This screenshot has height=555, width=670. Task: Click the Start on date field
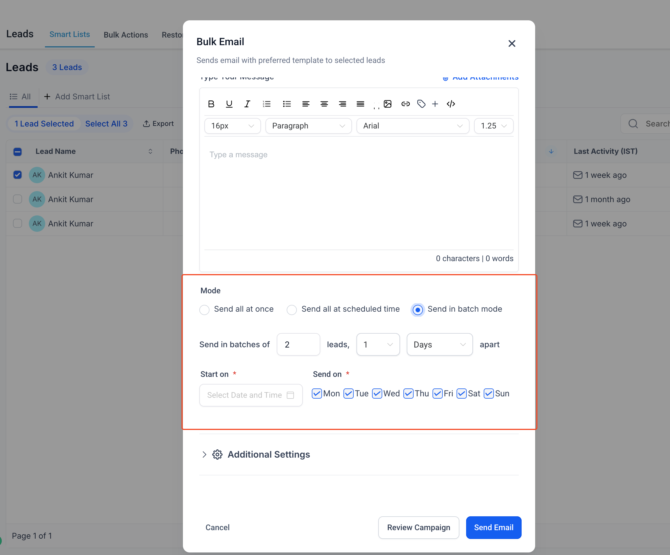click(x=250, y=395)
